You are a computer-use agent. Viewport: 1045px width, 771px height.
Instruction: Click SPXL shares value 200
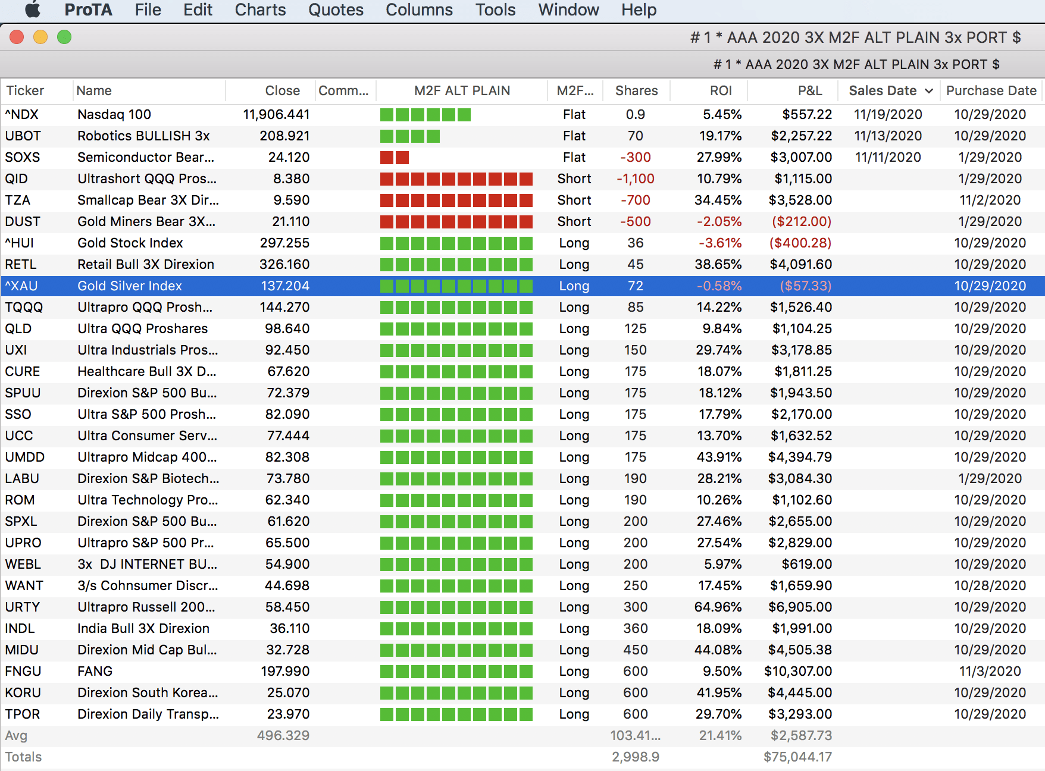point(636,521)
